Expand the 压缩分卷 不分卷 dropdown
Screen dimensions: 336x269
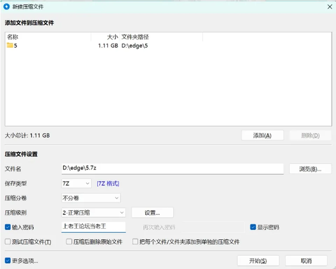point(91,198)
